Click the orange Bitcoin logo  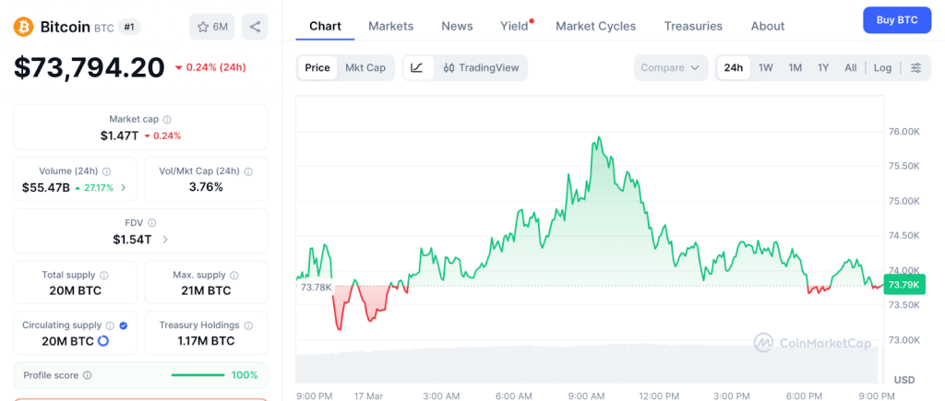(23, 27)
